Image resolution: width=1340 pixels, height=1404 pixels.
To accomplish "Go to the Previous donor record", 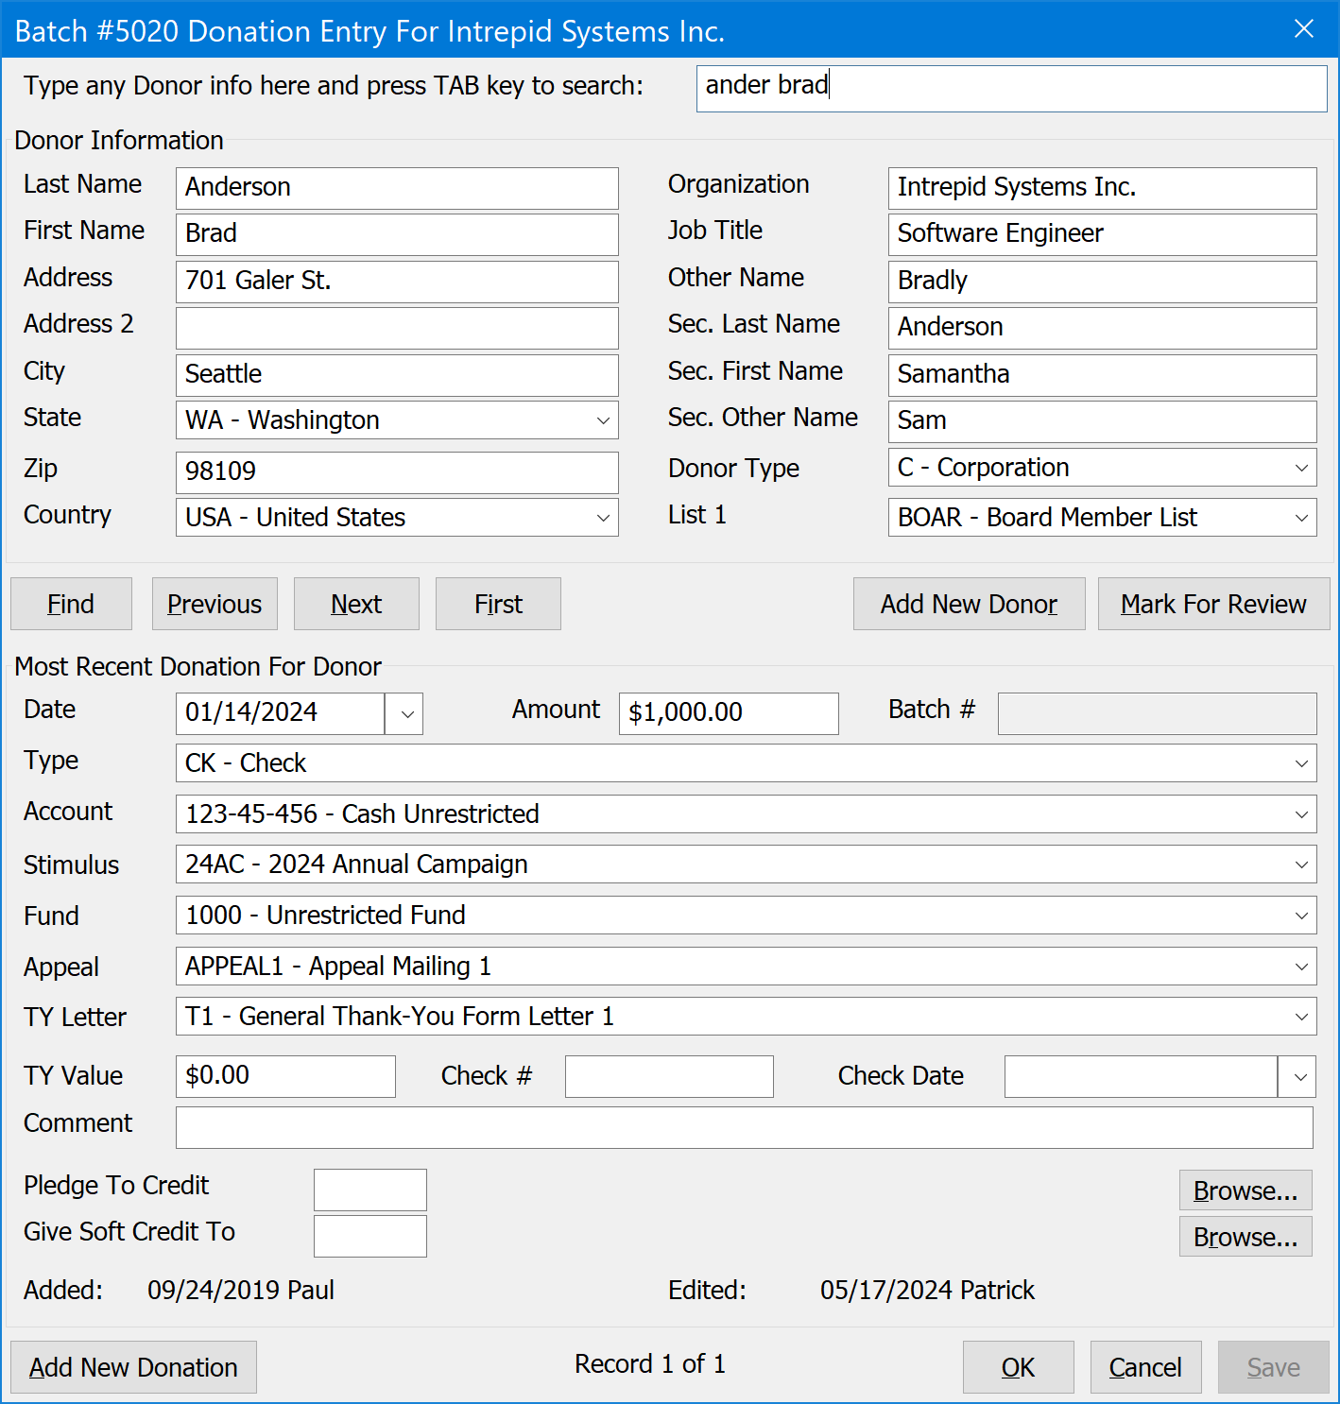I will [x=215, y=604].
